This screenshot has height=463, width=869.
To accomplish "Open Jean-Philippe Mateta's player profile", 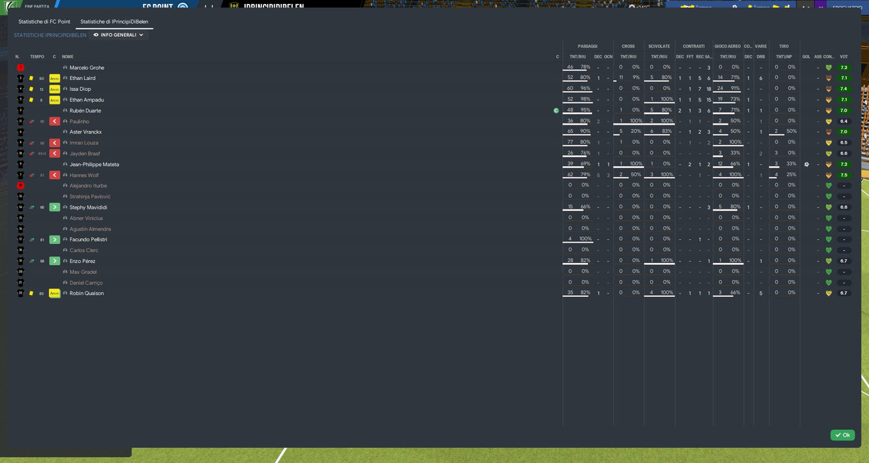I will point(94,165).
